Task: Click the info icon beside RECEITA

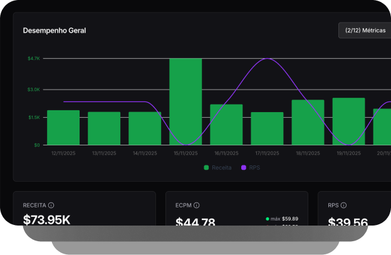Action: click(51, 205)
